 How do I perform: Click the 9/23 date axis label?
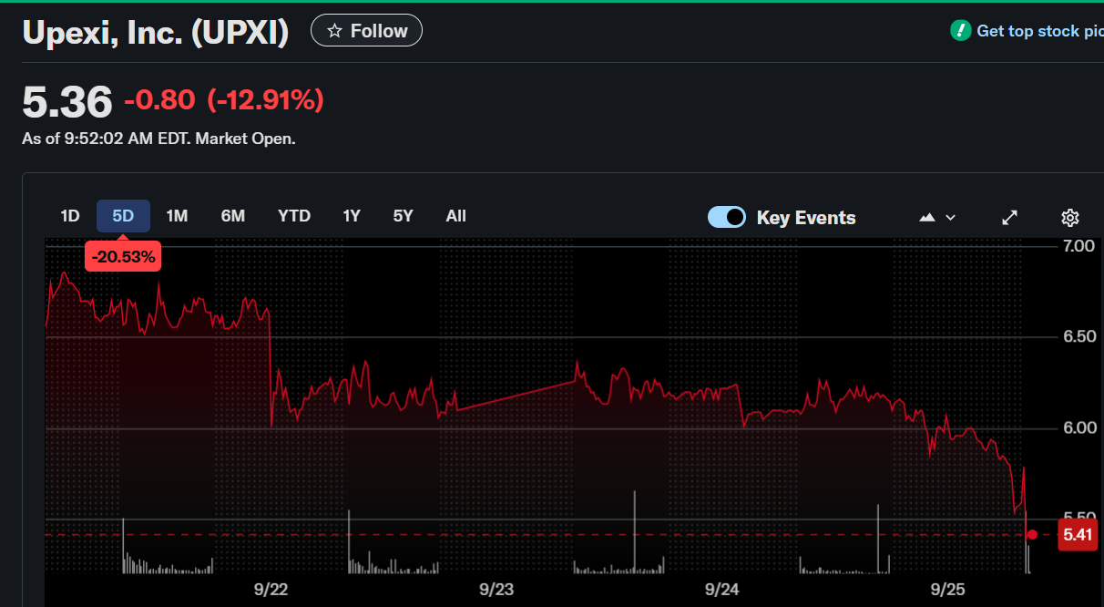(x=496, y=589)
